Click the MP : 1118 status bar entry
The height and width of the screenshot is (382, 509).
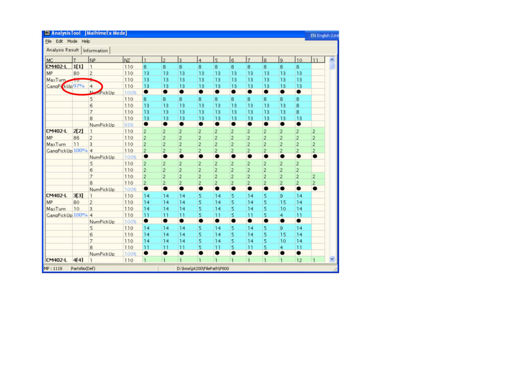click(x=53, y=268)
